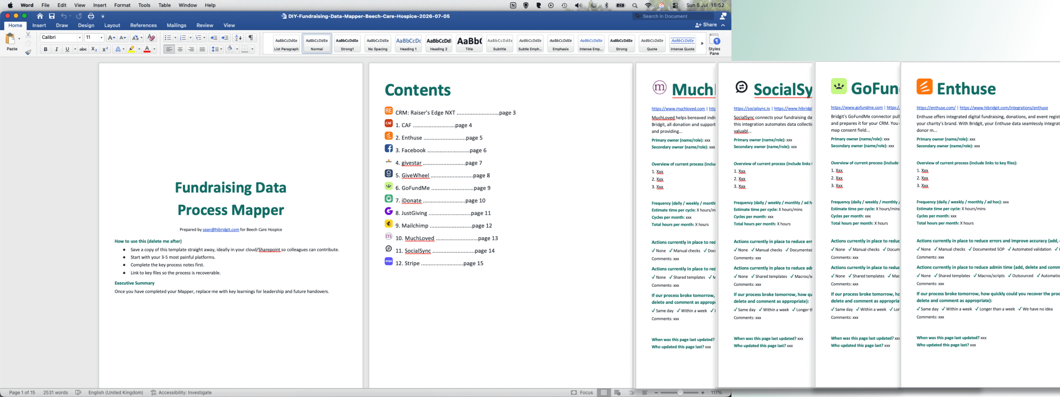
Task: Click the Search in Document field
Action: click(x=673, y=16)
